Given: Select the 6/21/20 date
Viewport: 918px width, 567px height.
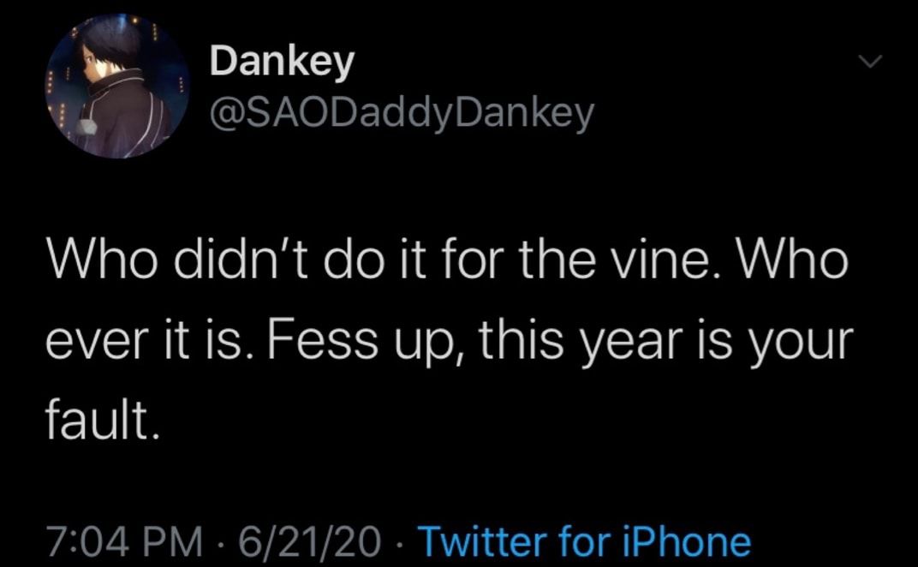Looking at the screenshot, I should pyautogui.click(x=309, y=540).
